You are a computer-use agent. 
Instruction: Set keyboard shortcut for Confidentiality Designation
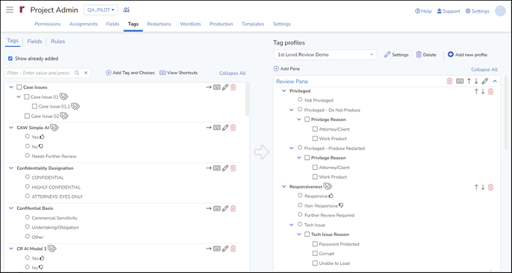(x=217, y=168)
